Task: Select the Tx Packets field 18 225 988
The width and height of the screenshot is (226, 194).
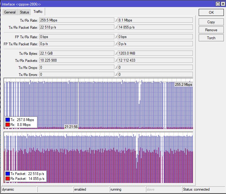Action: [x=77, y=60]
